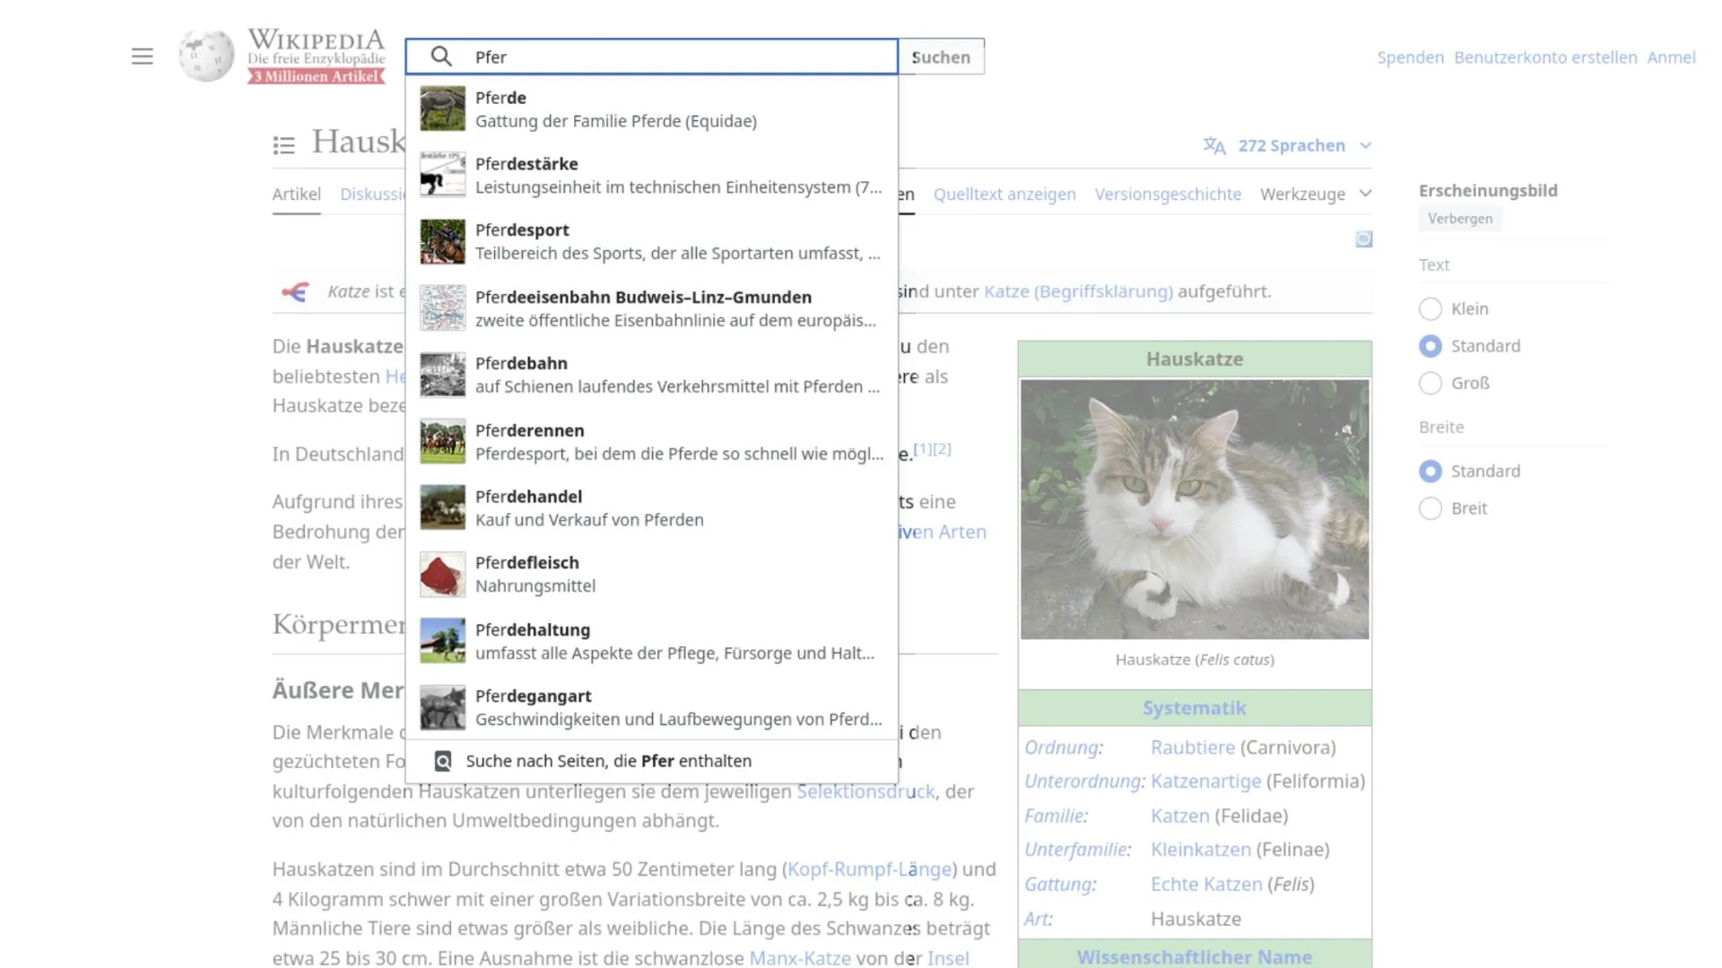The width and height of the screenshot is (1722, 968).
Task: Open the hamburger main menu
Action: 142,56
